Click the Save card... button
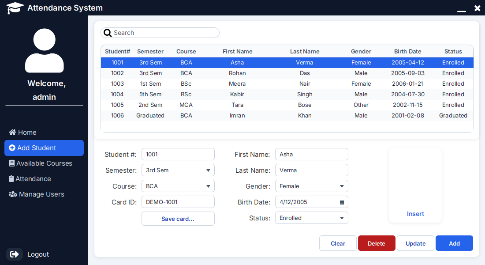485x265 pixels. coord(178,219)
